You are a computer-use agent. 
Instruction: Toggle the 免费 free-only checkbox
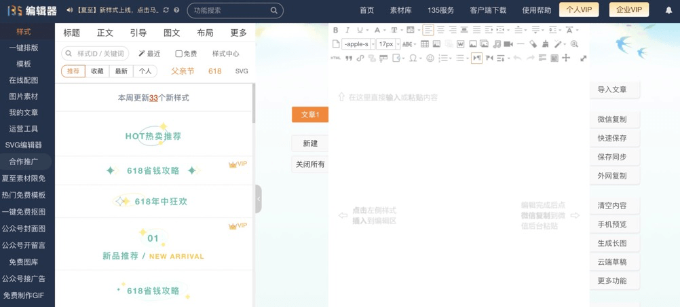click(178, 54)
